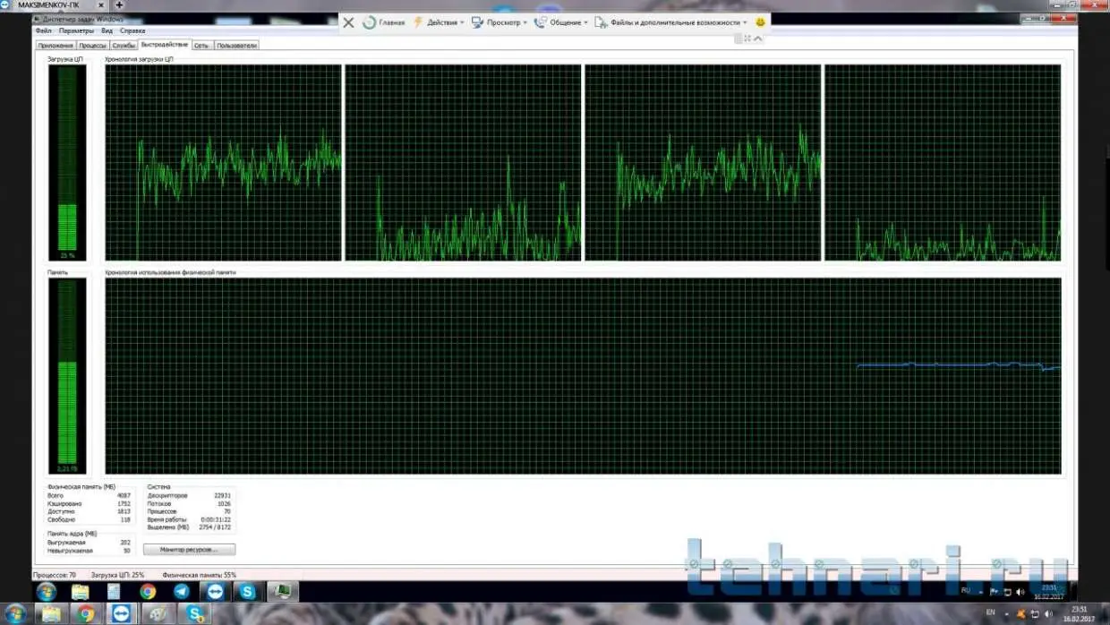Switch to the Пользователи tab
This screenshot has width=1110, height=625.
(x=236, y=45)
